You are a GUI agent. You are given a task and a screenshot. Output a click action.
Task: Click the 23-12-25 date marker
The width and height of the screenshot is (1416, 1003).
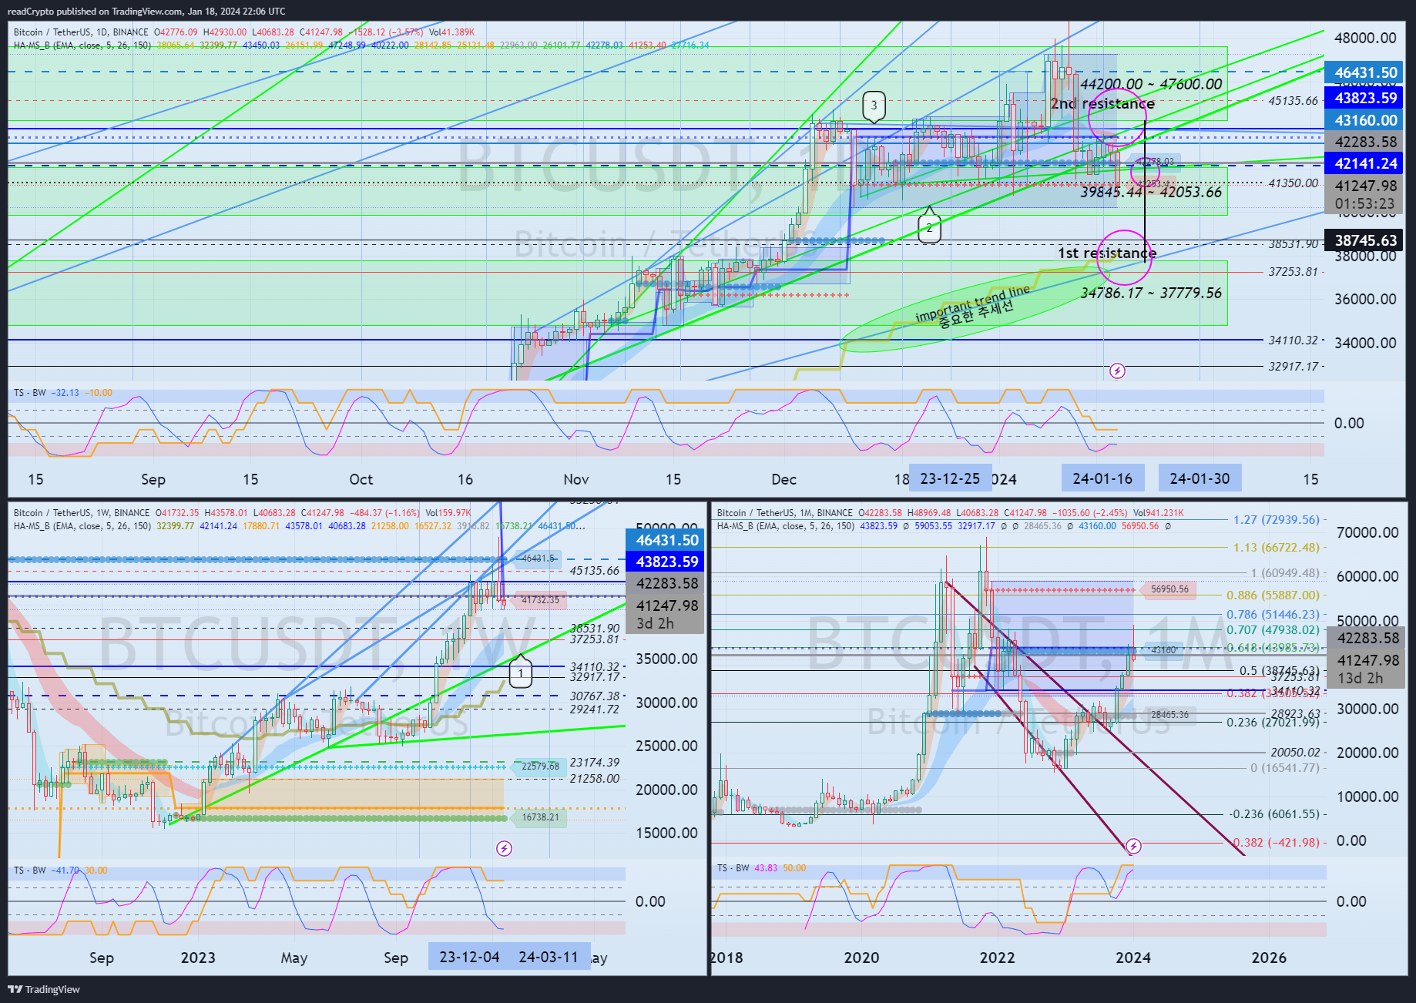[x=950, y=478]
